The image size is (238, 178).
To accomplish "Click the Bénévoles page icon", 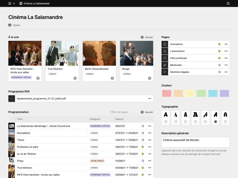I will point(165,65).
